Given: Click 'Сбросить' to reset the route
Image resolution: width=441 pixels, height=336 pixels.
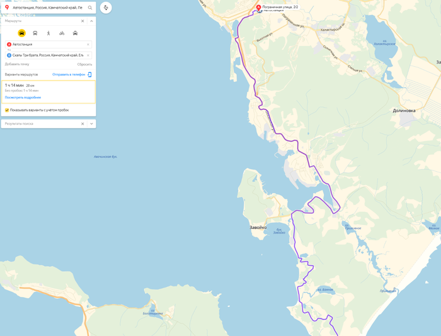Looking at the screenshot, I should pos(84,64).
